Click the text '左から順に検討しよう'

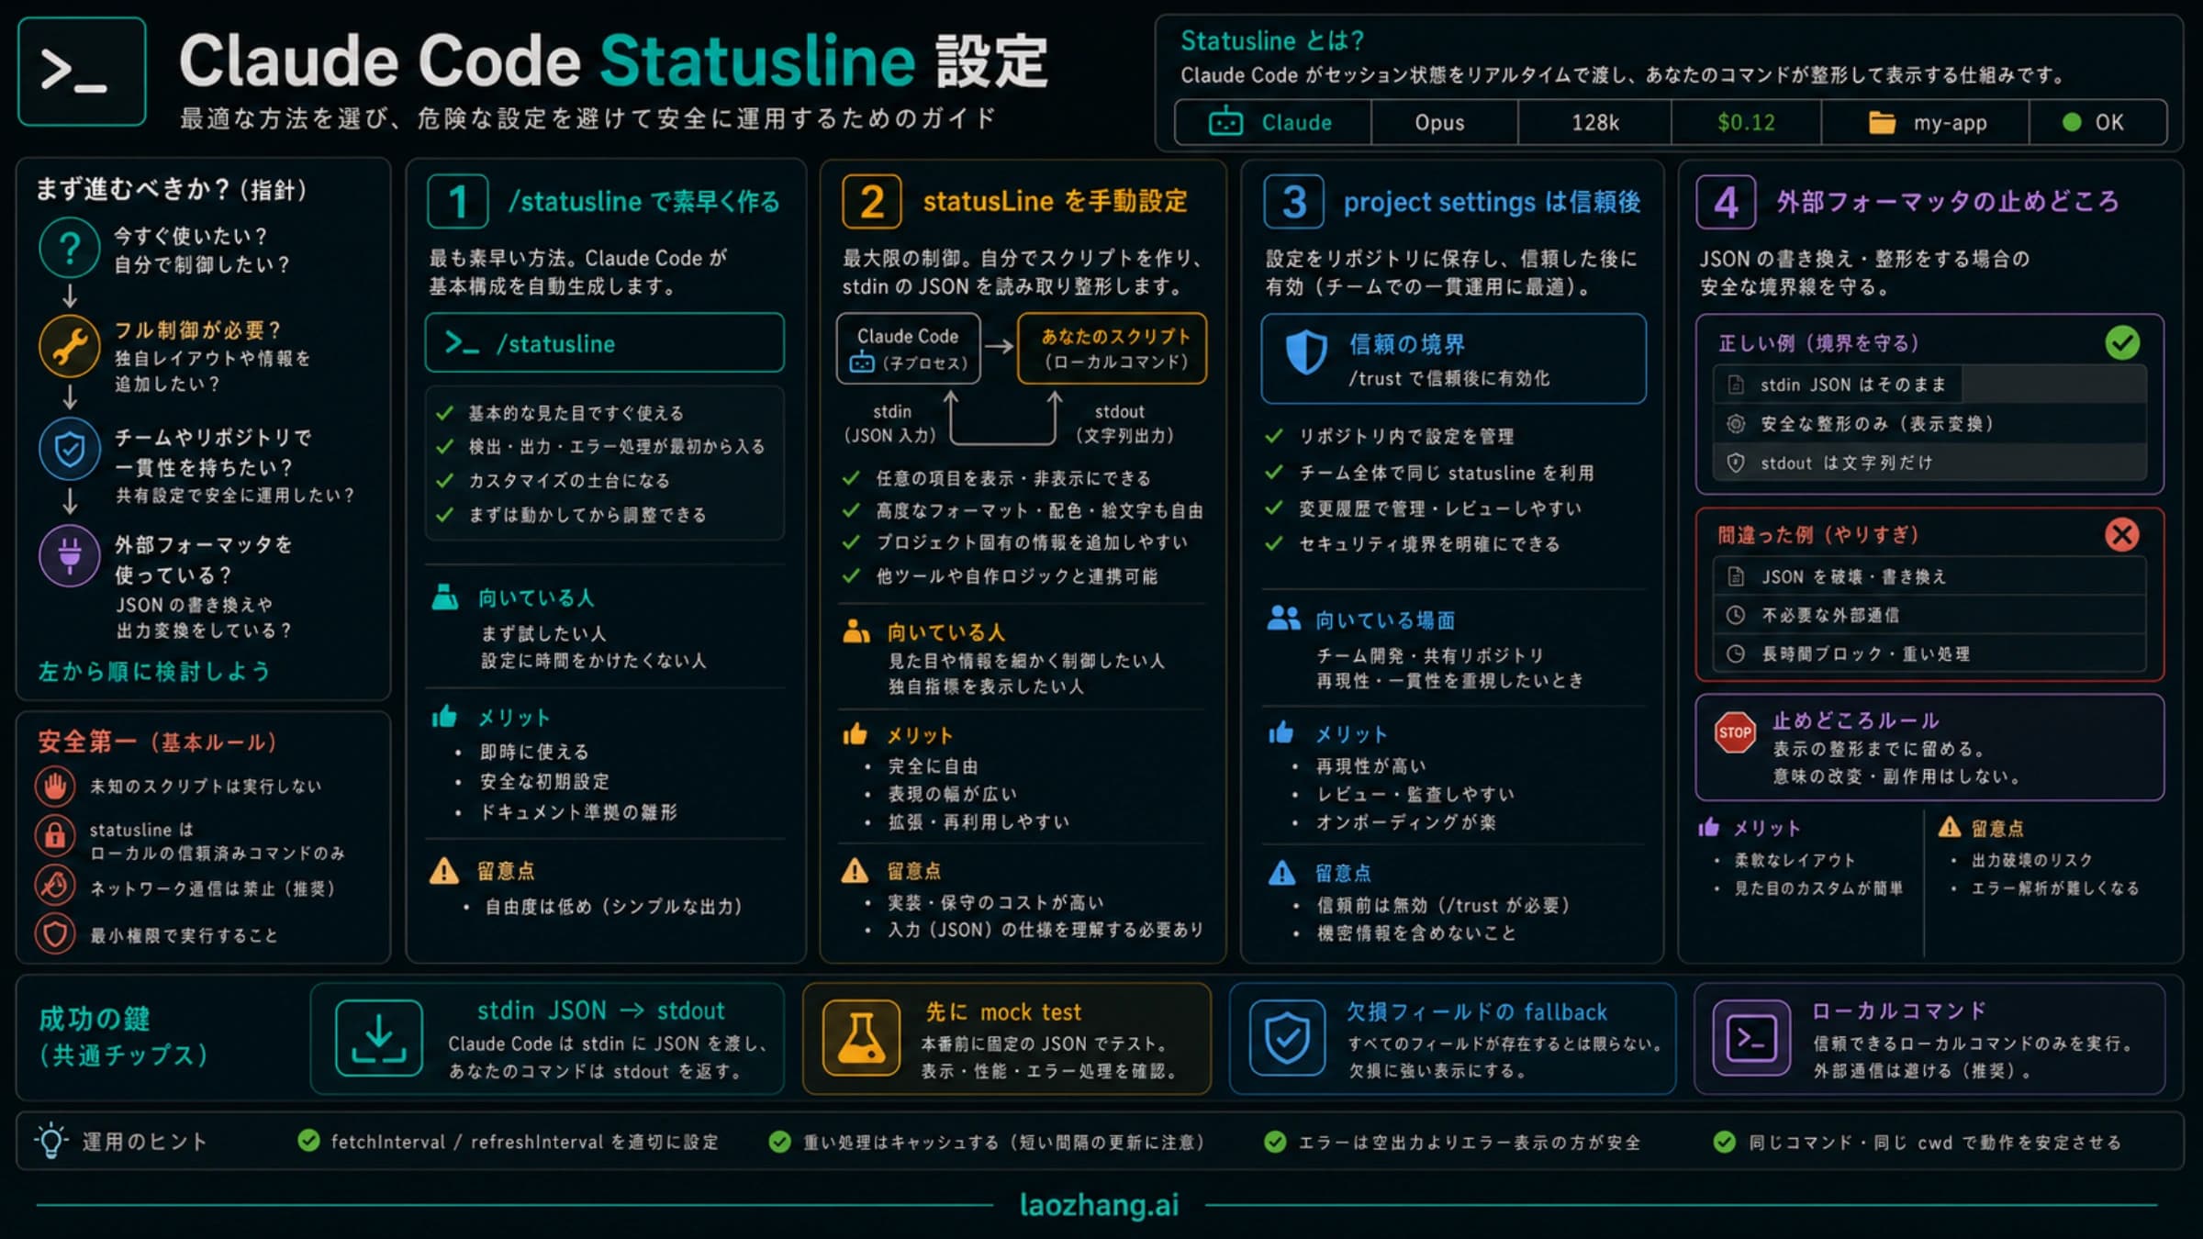point(154,671)
